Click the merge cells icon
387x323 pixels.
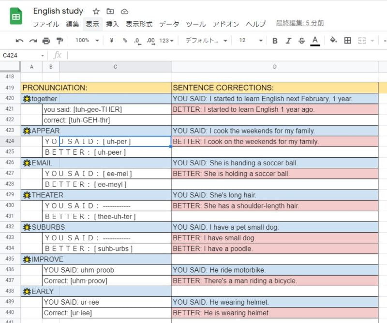[360, 41]
